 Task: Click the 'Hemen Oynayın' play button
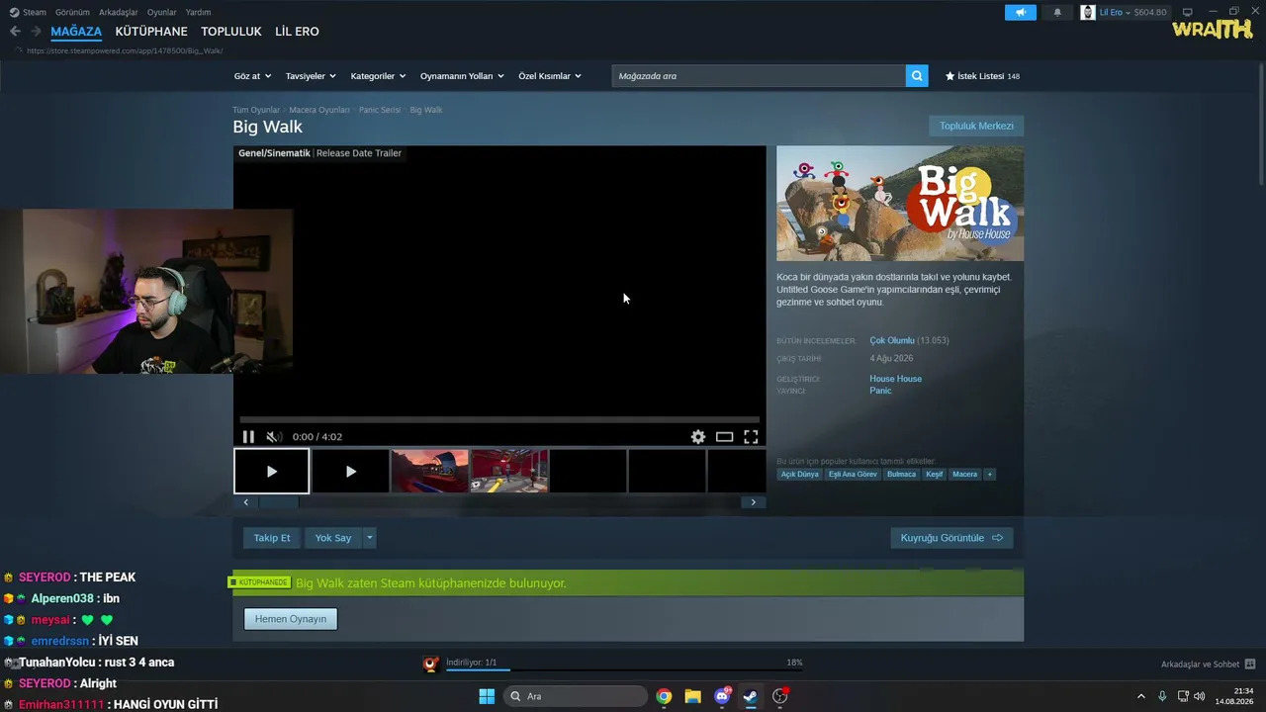click(291, 619)
